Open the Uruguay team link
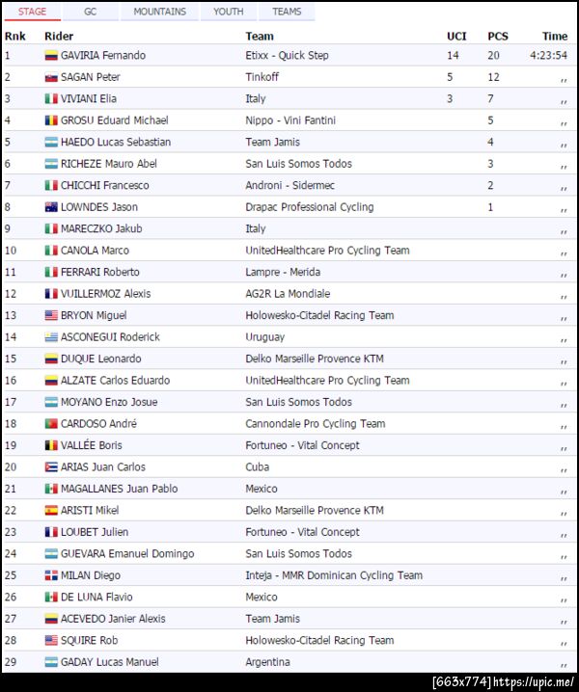This screenshot has height=692, width=579. pos(264,337)
